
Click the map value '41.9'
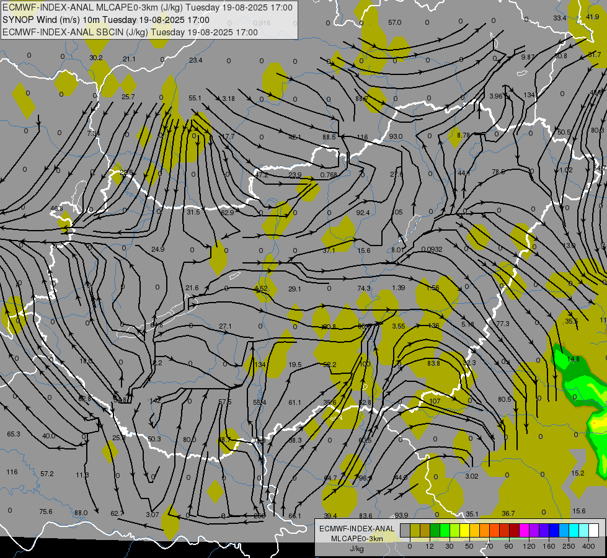point(593,17)
